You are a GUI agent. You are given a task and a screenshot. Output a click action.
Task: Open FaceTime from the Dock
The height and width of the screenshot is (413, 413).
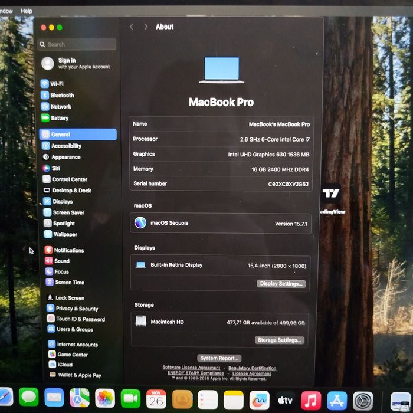pyautogui.click(x=130, y=398)
